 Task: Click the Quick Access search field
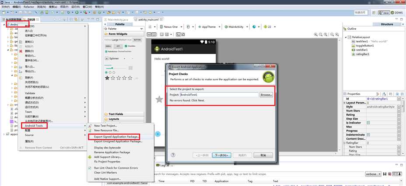click(361, 12)
